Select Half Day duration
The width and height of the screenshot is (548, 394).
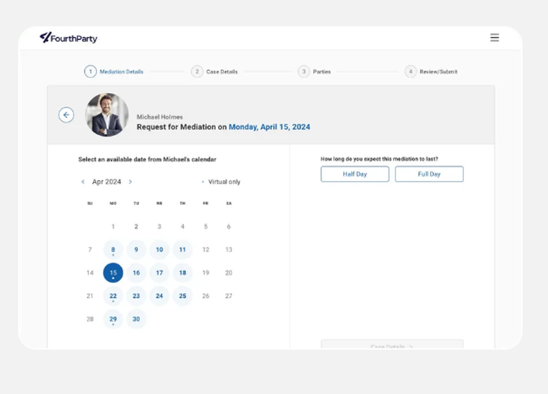(355, 174)
